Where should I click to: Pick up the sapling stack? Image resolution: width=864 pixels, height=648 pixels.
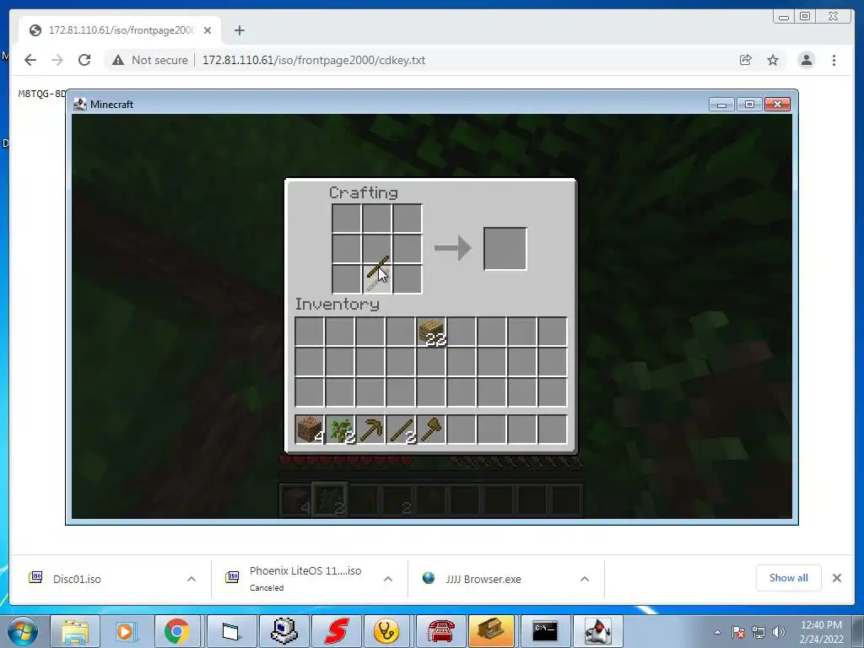tap(339, 429)
